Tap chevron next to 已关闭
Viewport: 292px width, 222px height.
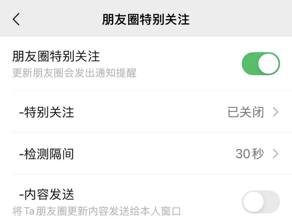click(276, 112)
